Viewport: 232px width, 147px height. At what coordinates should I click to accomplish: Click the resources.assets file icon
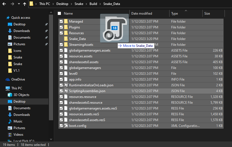66,56
